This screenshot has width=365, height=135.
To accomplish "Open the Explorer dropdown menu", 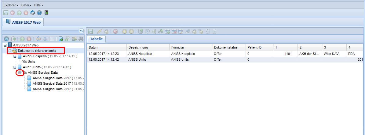I will [x=11, y=5].
